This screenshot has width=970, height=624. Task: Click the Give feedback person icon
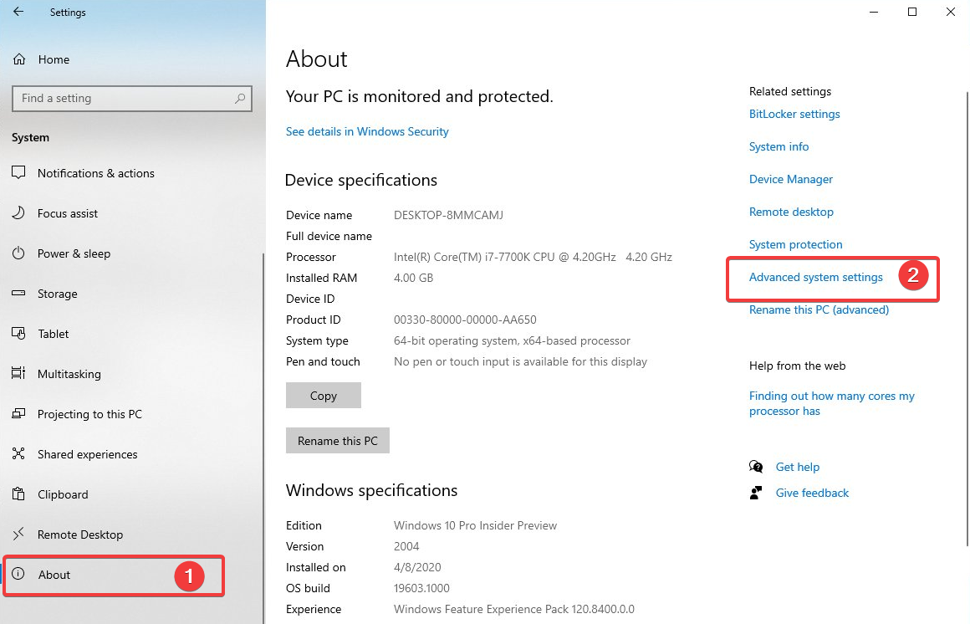(756, 493)
